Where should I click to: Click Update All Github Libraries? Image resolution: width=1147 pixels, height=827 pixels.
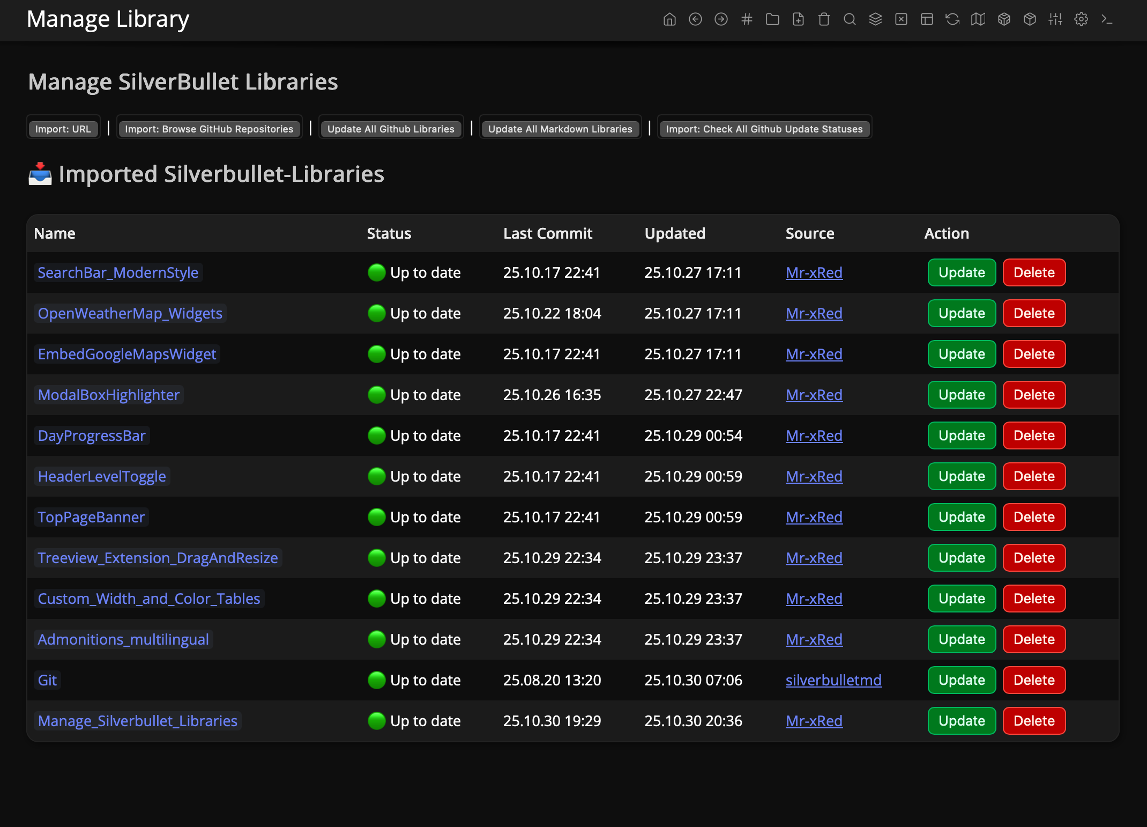pos(391,129)
